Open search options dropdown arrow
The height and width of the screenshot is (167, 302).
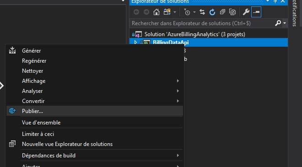[285, 23]
